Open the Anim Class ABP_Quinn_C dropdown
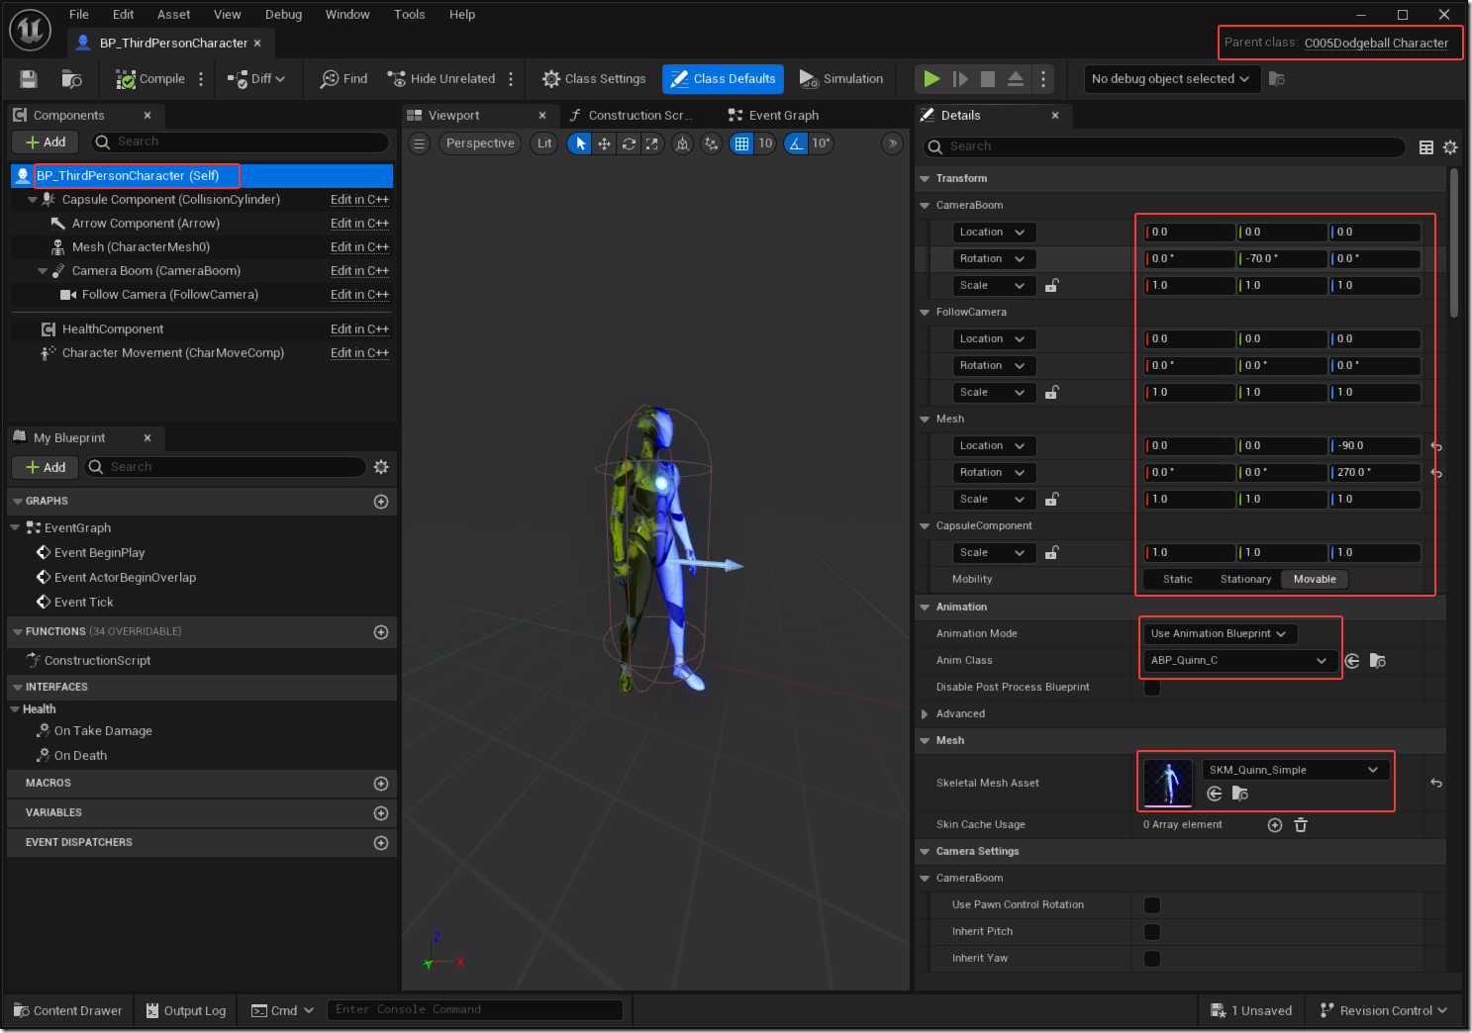 pos(1238,661)
